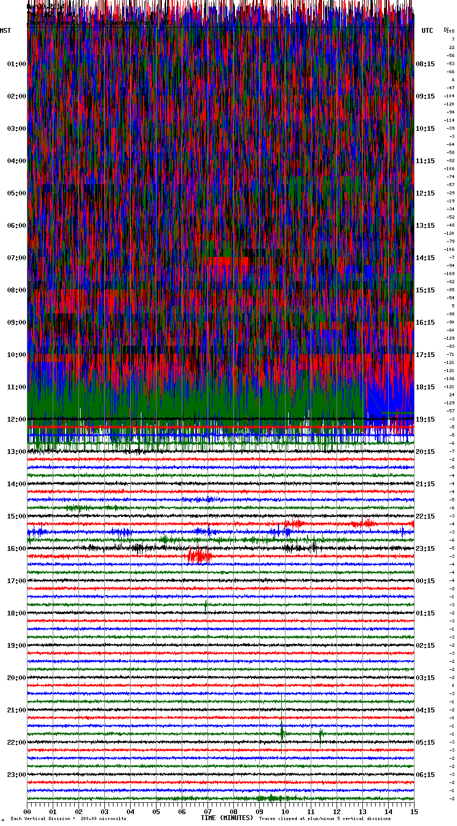Select the 16:00 MST hour label

[x=17, y=549]
